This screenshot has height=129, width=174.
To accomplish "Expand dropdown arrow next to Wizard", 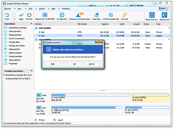I will coord(49,9).
